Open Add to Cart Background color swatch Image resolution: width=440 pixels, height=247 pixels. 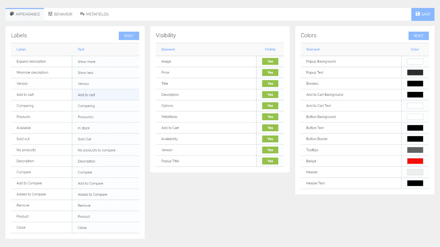[415, 95]
